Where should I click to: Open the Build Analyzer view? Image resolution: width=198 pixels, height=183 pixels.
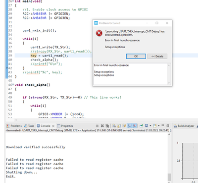pos(184,126)
